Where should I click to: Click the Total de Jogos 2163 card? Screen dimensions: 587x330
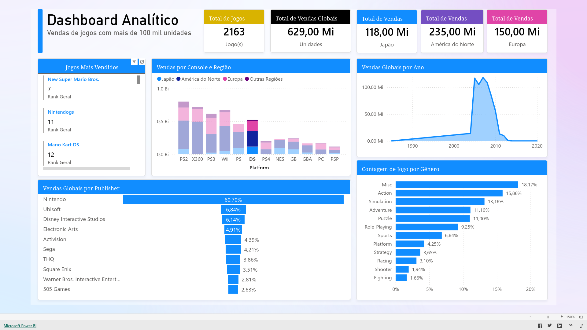tap(234, 31)
